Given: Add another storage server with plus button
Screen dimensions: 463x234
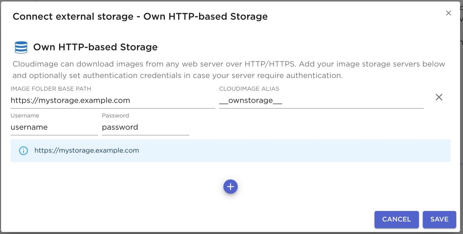Looking at the screenshot, I should (x=230, y=187).
